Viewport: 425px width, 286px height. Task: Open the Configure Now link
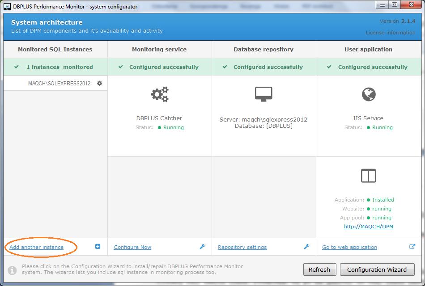132,247
